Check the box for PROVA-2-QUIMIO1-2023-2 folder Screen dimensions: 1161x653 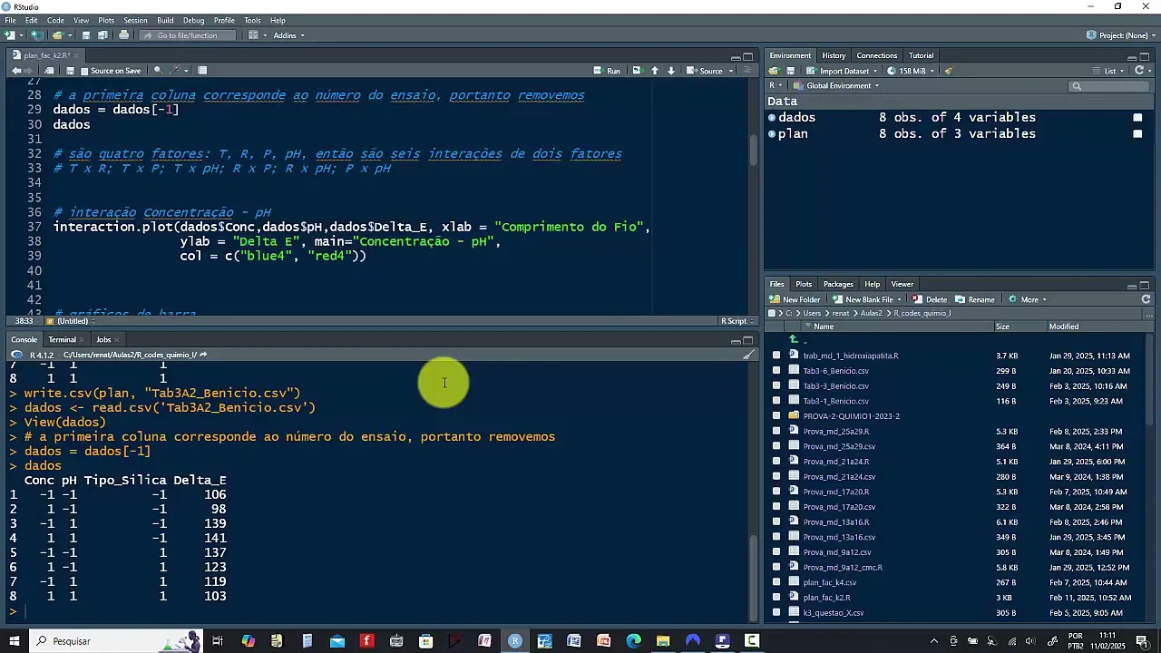(776, 416)
